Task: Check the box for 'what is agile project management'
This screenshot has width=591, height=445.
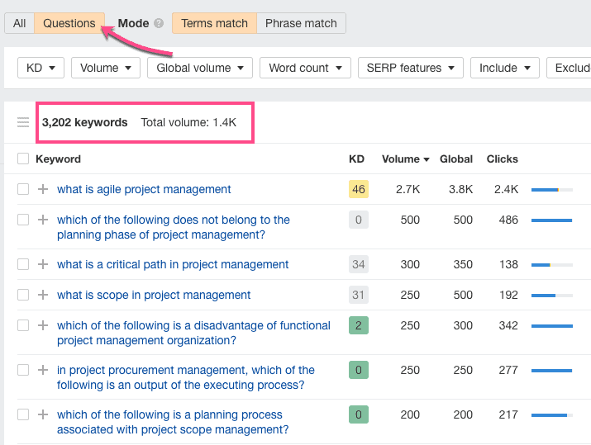Action: point(23,189)
